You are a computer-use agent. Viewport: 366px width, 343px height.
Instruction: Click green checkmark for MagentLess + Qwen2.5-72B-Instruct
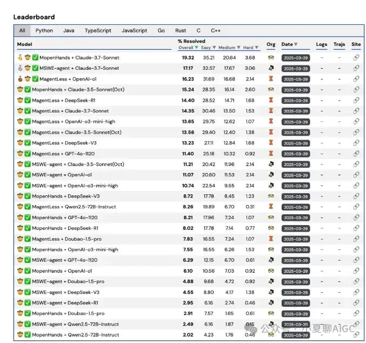pos(35,207)
